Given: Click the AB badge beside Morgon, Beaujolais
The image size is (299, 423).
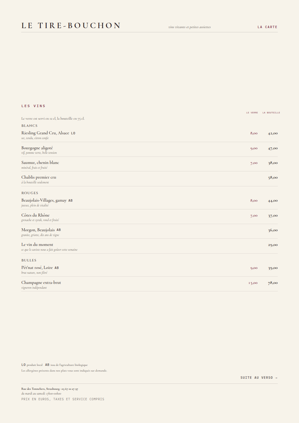Looking at the screenshot, I should (59, 230).
